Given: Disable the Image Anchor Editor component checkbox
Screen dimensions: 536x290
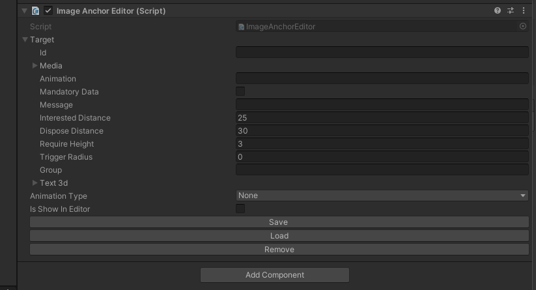Looking at the screenshot, I should pos(48,11).
